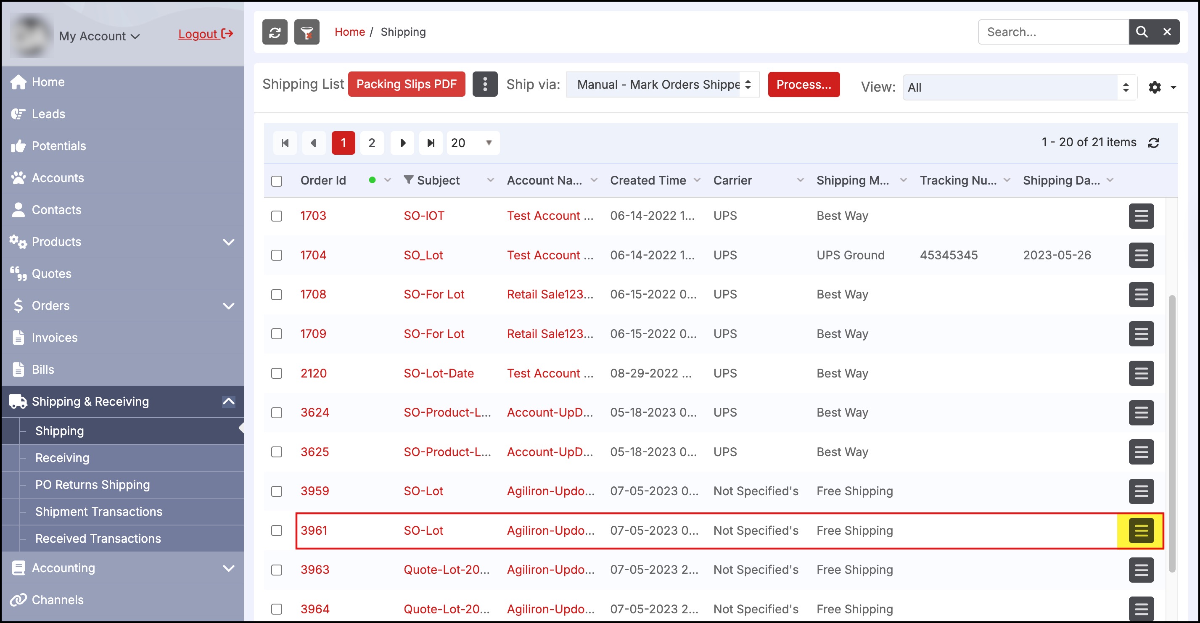Viewport: 1200px width, 623px height.
Task: Open row actions menu for order 2120
Action: (1141, 373)
